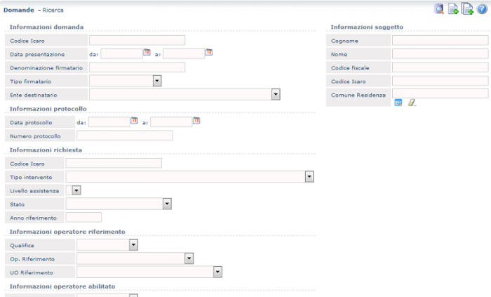Open calendar for Data protocollo start date
This screenshot has width=491, height=297.
pyautogui.click(x=135, y=121)
